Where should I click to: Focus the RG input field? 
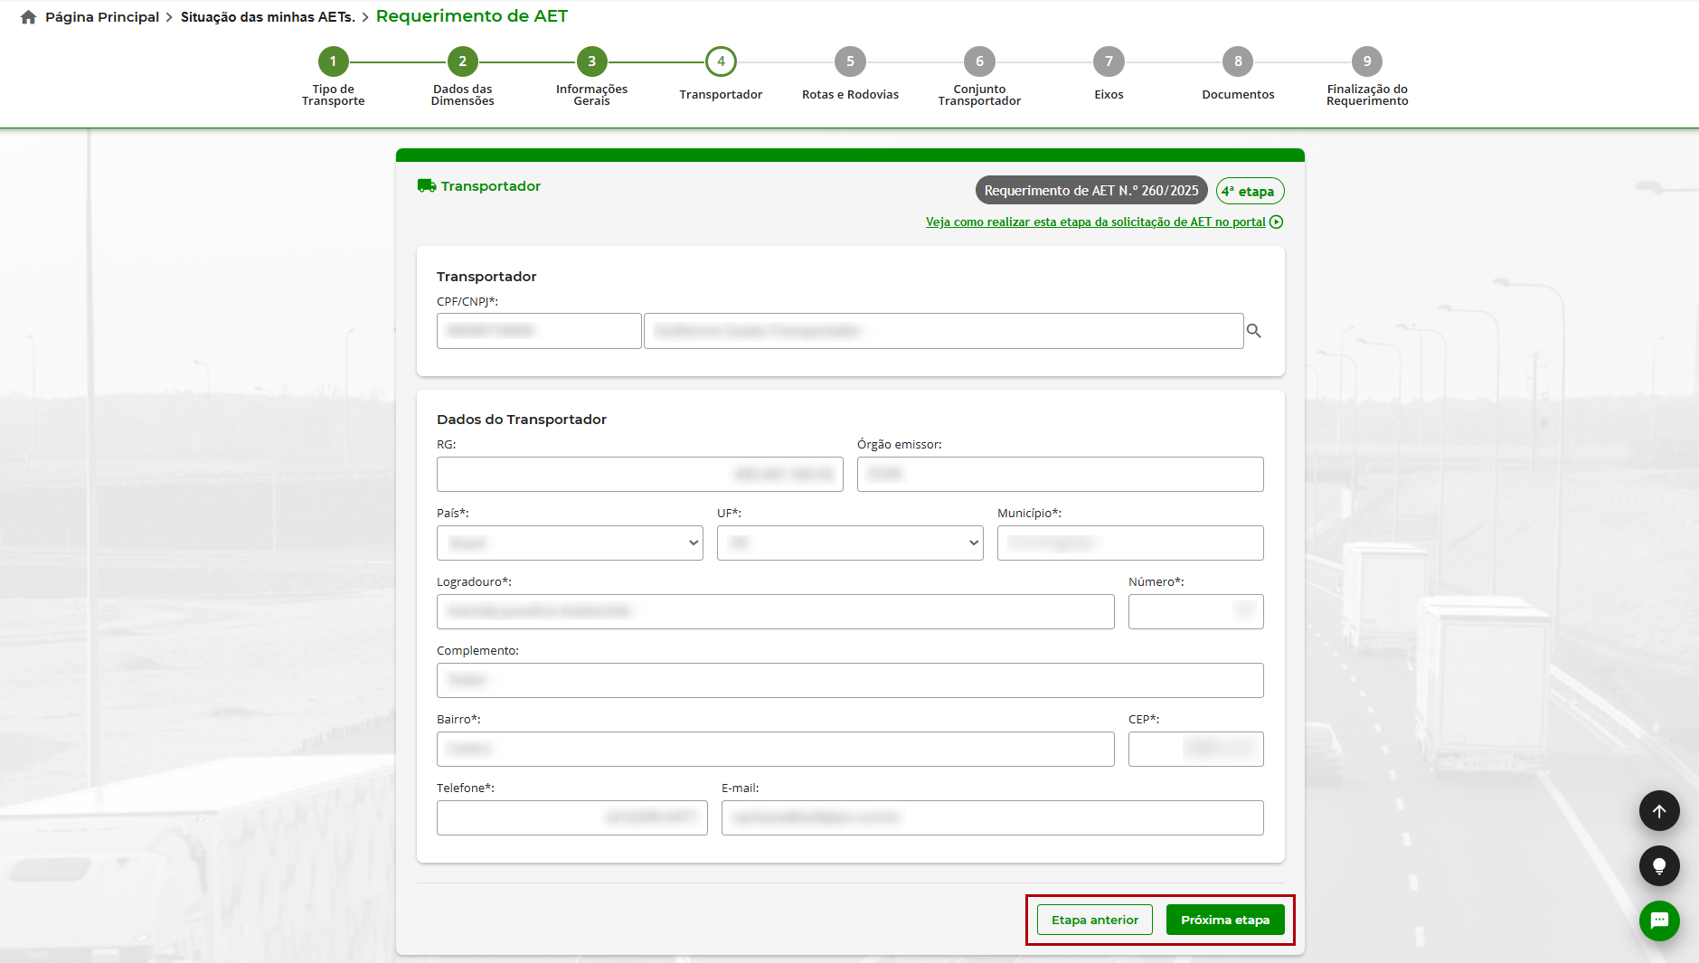639,474
